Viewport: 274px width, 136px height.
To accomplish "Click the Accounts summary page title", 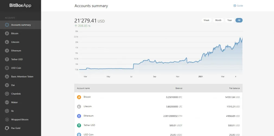I will point(91,6).
